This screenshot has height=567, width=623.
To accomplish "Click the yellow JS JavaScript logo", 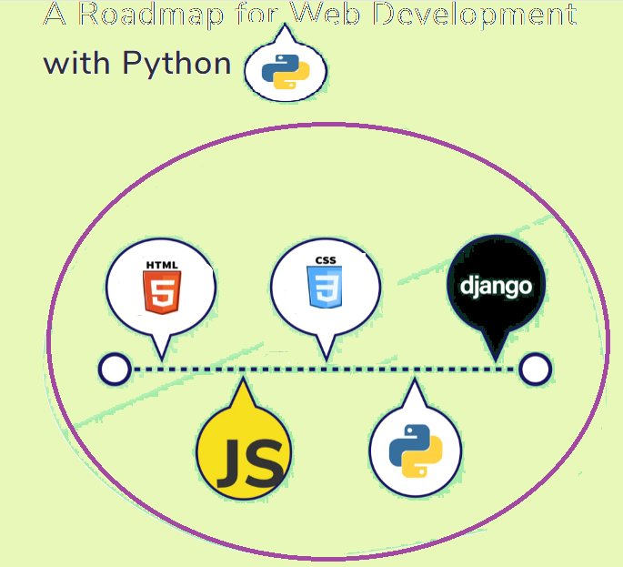I will (243, 452).
